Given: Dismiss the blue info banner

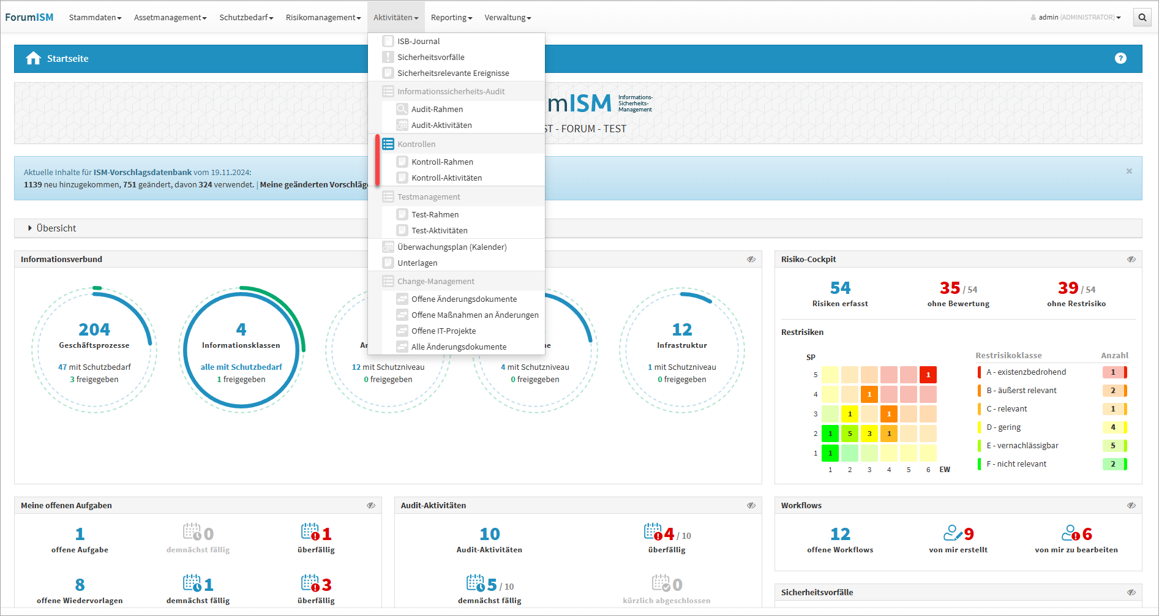Looking at the screenshot, I should click(1129, 171).
